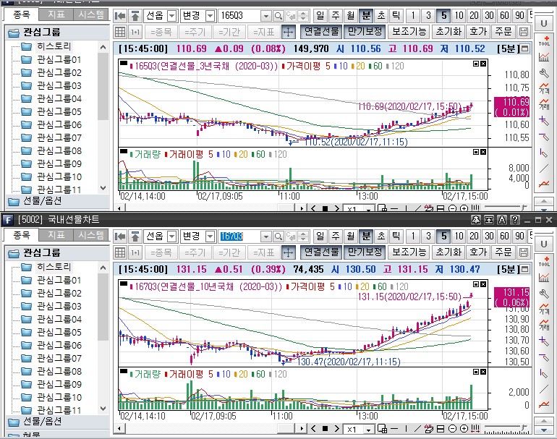This screenshot has height=439, width=557.
Task: Switch to 지표 tab in top left panel
Action: (56, 14)
